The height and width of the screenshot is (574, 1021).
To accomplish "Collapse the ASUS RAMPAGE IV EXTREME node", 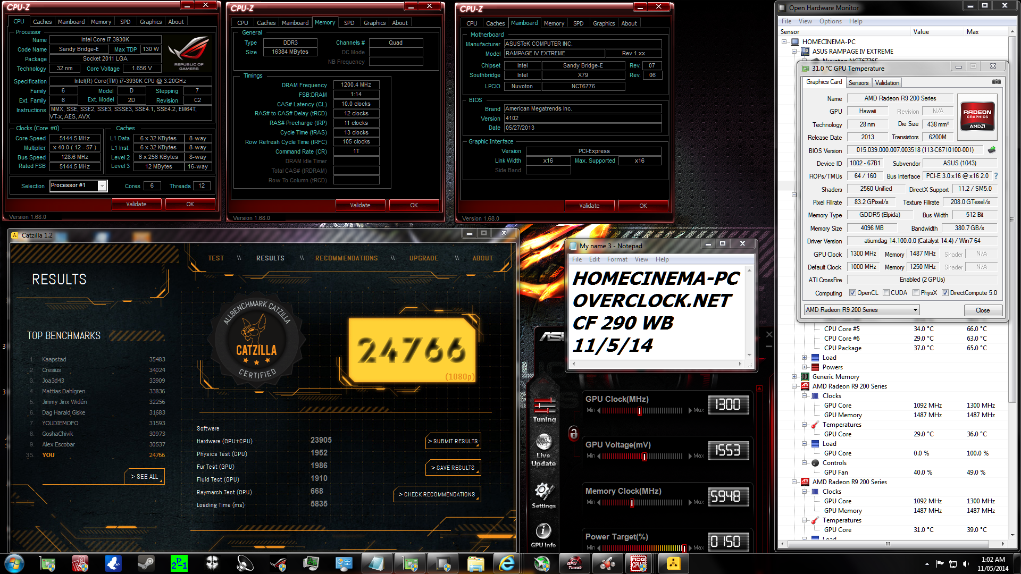I will (x=794, y=52).
